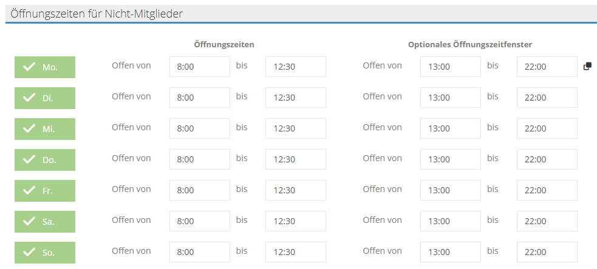This screenshot has height=269, width=597.
Task: Toggle the So. day checkbox
Action: (45, 253)
